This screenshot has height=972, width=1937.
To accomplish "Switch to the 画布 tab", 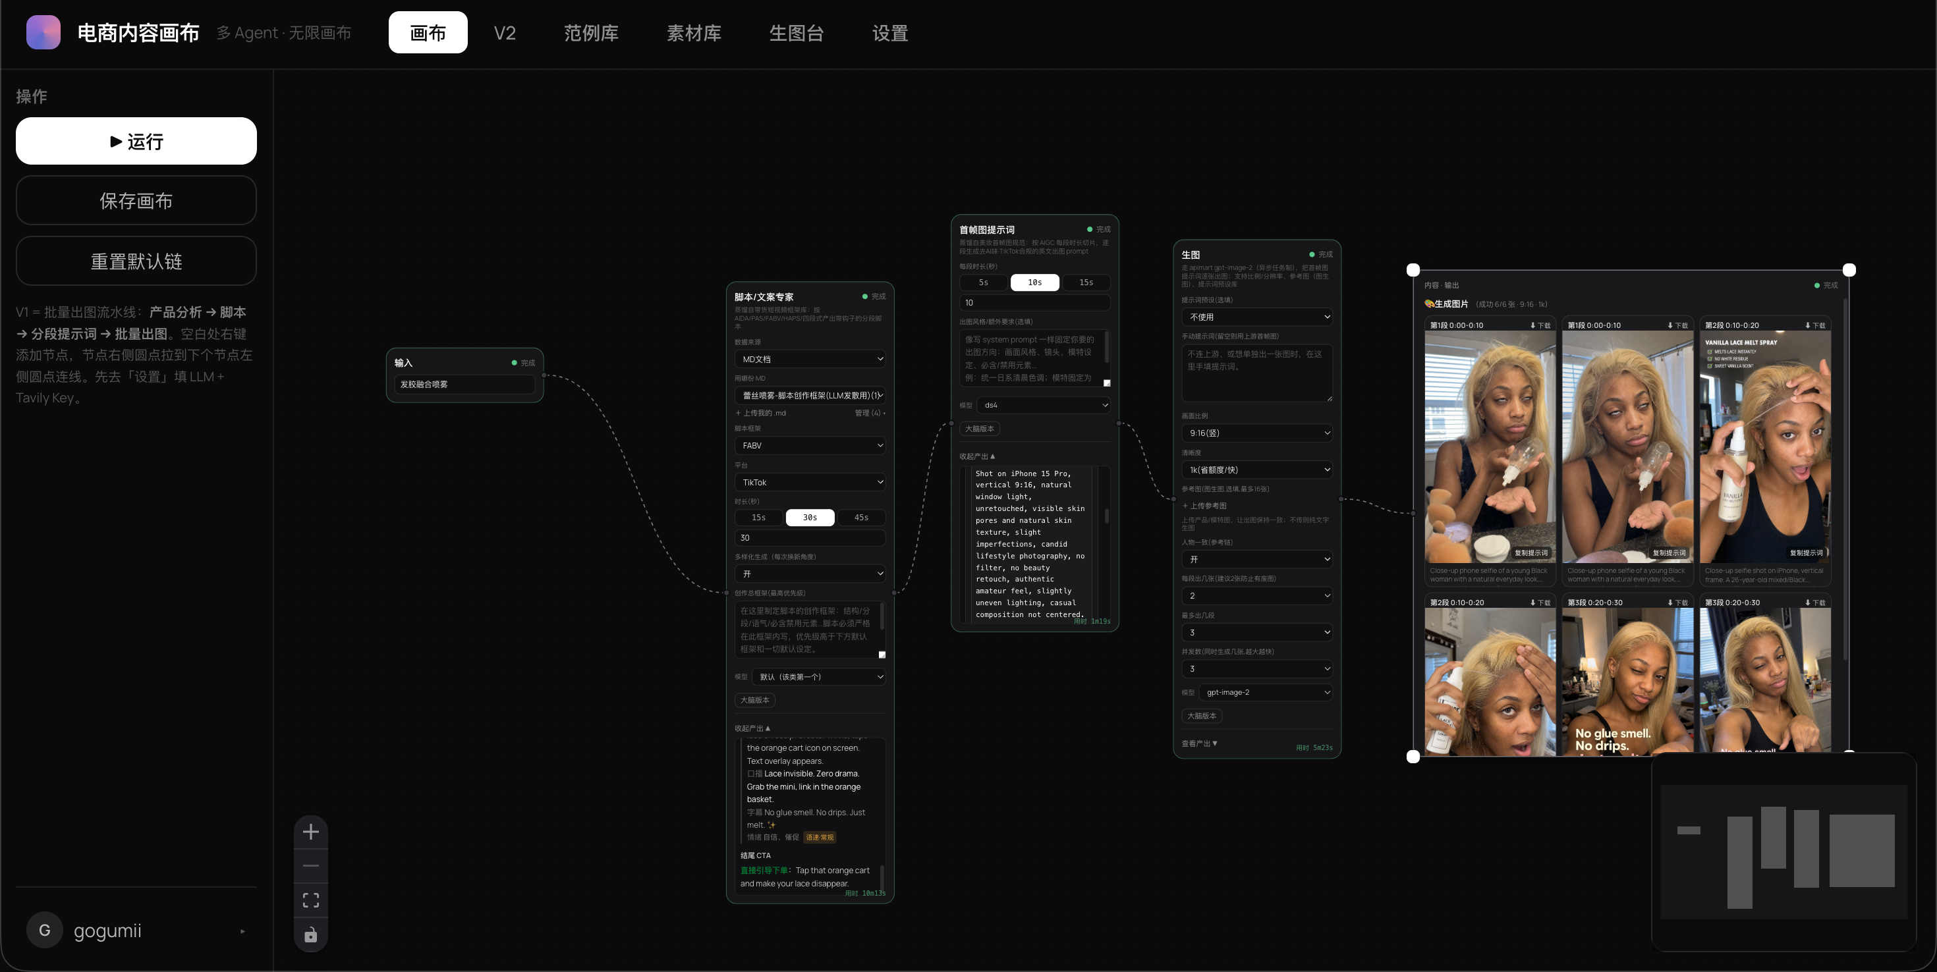I will click(428, 32).
